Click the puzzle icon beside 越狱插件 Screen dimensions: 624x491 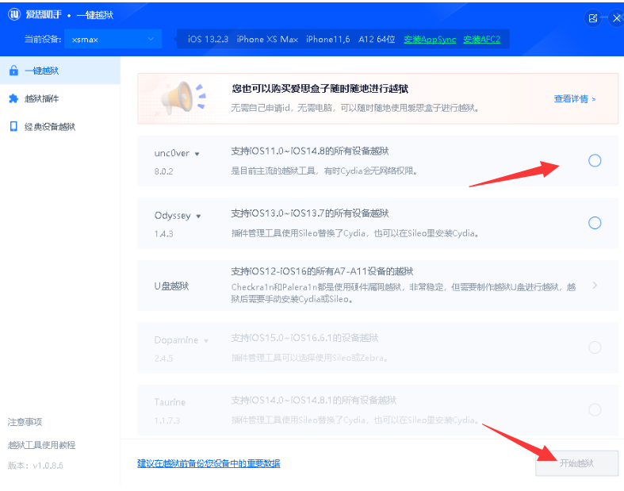13,98
